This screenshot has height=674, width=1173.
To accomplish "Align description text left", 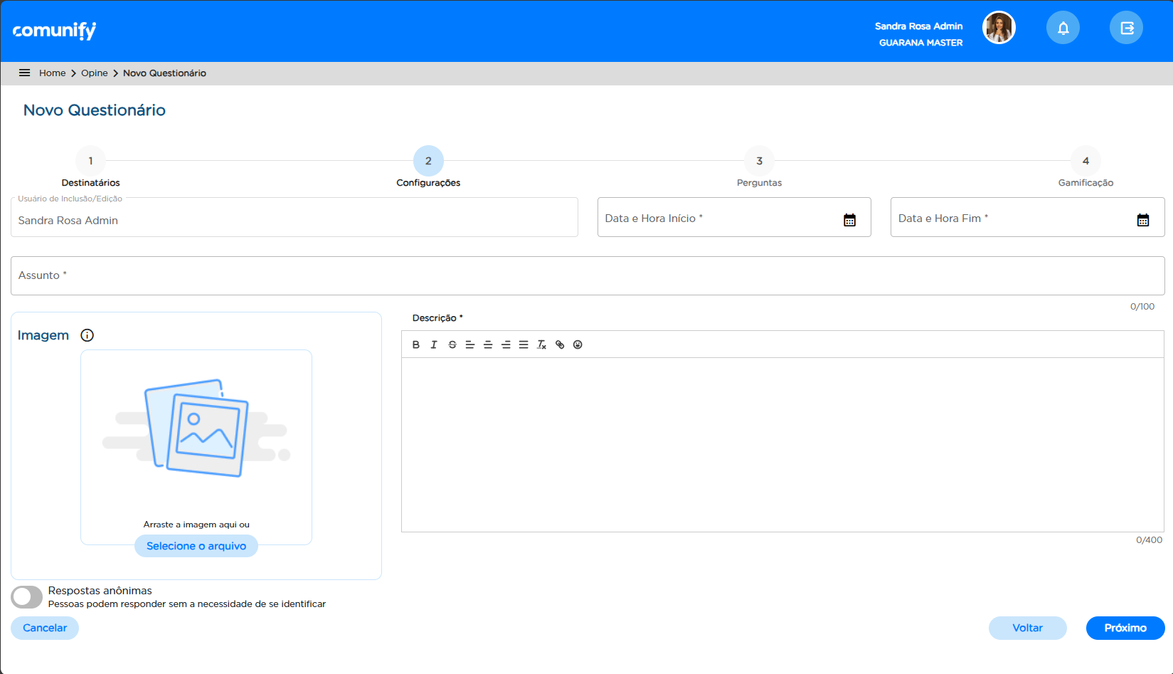I will (x=470, y=344).
